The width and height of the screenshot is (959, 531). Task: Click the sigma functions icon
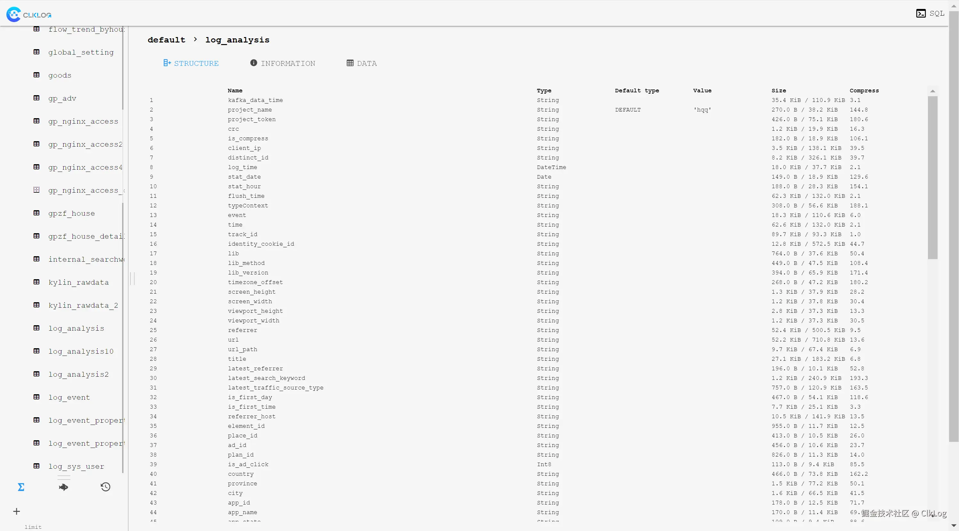click(21, 487)
